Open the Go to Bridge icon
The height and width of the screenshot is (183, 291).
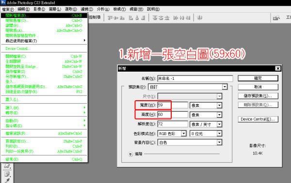click(276, 18)
